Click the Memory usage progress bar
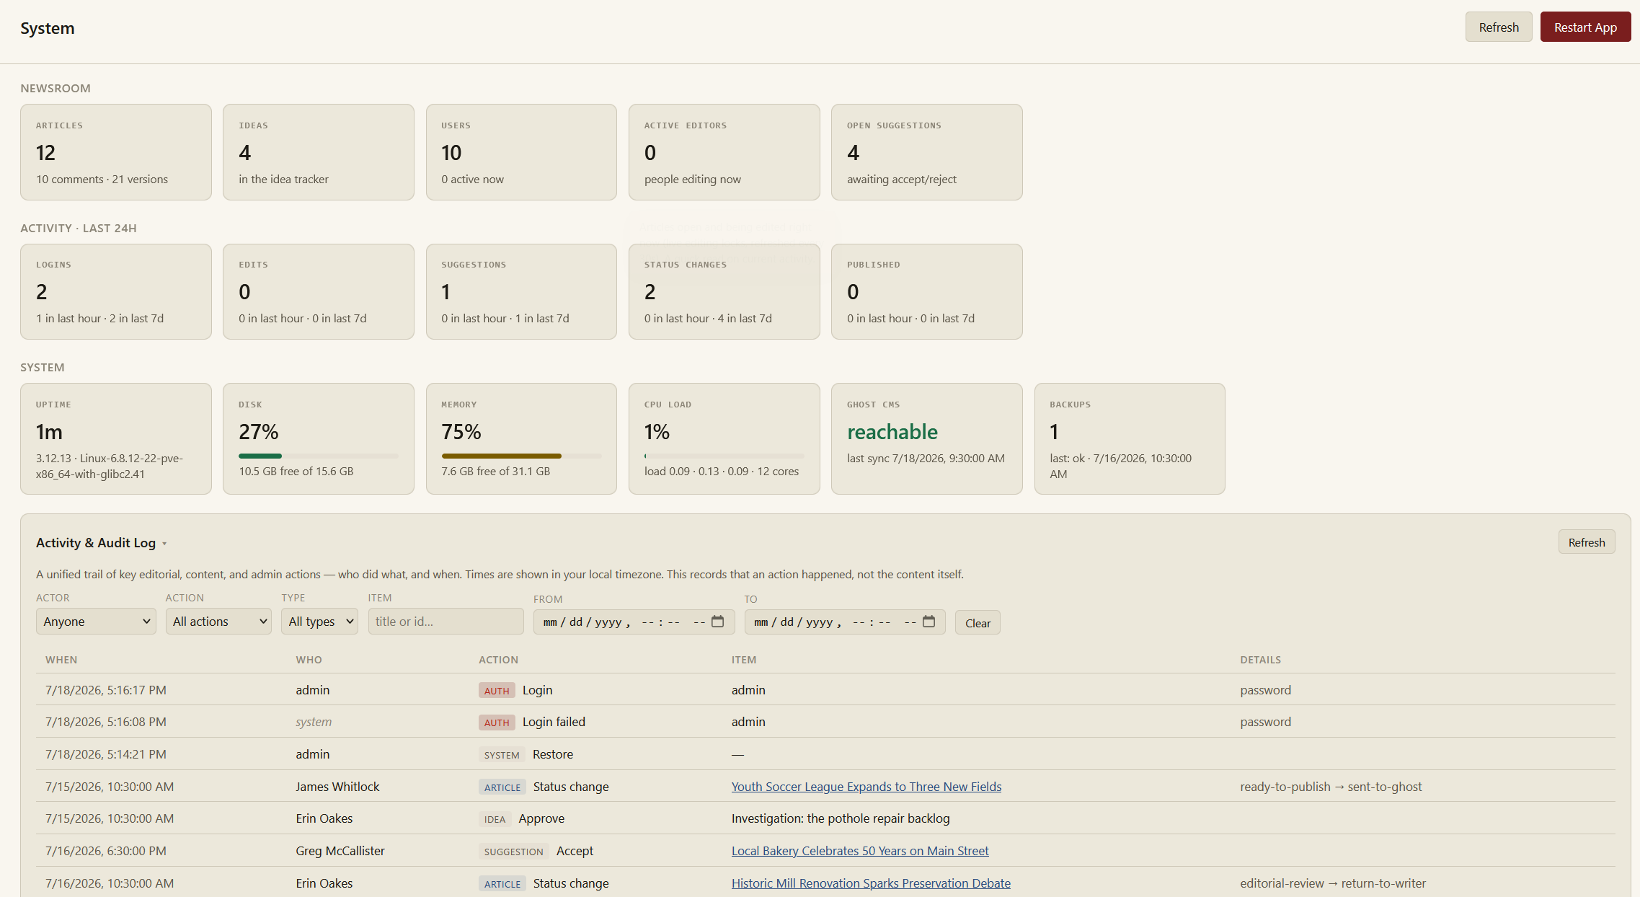Screen dimensions: 1640x897 (521, 456)
